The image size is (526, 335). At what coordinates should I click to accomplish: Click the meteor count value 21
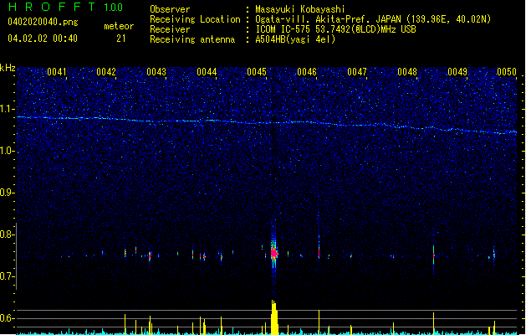point(121,39)
